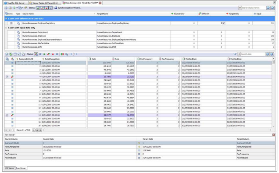Screen dimensions: 279x173
Task: Toggle Equal status filter in top toolbar
Action: [51, 8]
